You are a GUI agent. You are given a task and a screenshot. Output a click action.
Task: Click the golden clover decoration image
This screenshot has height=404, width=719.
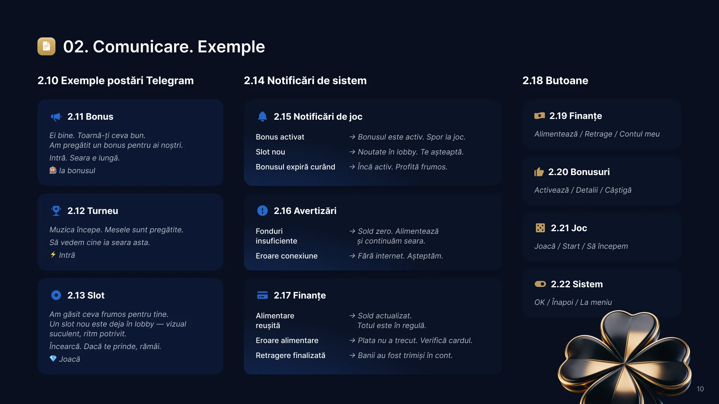[625, 357]
